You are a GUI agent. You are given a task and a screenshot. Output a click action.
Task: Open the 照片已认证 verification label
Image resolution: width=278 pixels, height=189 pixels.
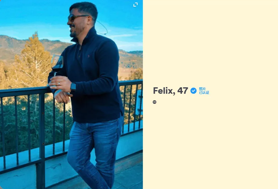point(204,91)
